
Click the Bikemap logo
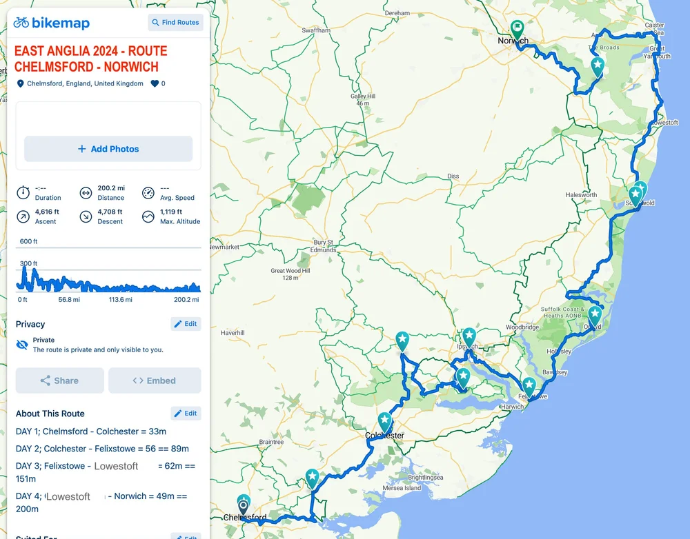coord(52,23)
